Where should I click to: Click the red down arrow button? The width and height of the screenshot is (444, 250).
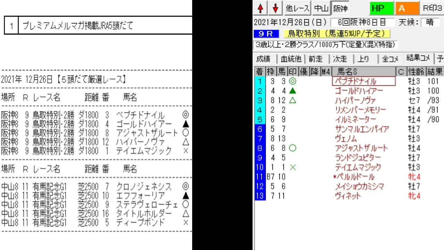point(275,8)
